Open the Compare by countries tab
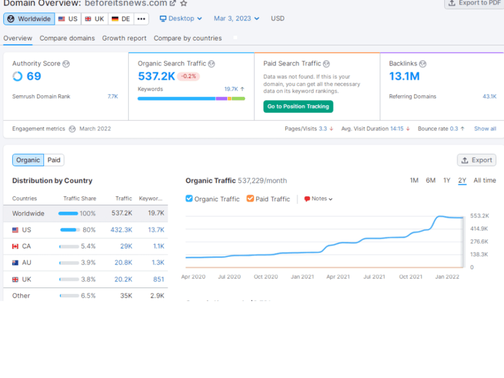 [187, 38]
